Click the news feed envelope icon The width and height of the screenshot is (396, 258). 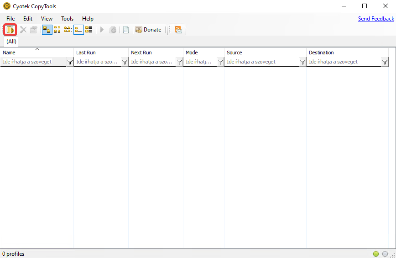coord(178,30)
